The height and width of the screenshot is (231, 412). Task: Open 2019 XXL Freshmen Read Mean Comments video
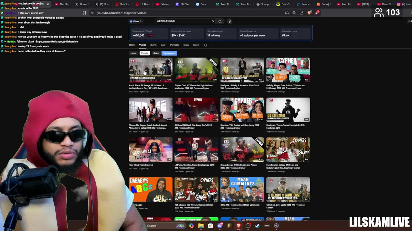pyautogui.click(x=242, y=189)
